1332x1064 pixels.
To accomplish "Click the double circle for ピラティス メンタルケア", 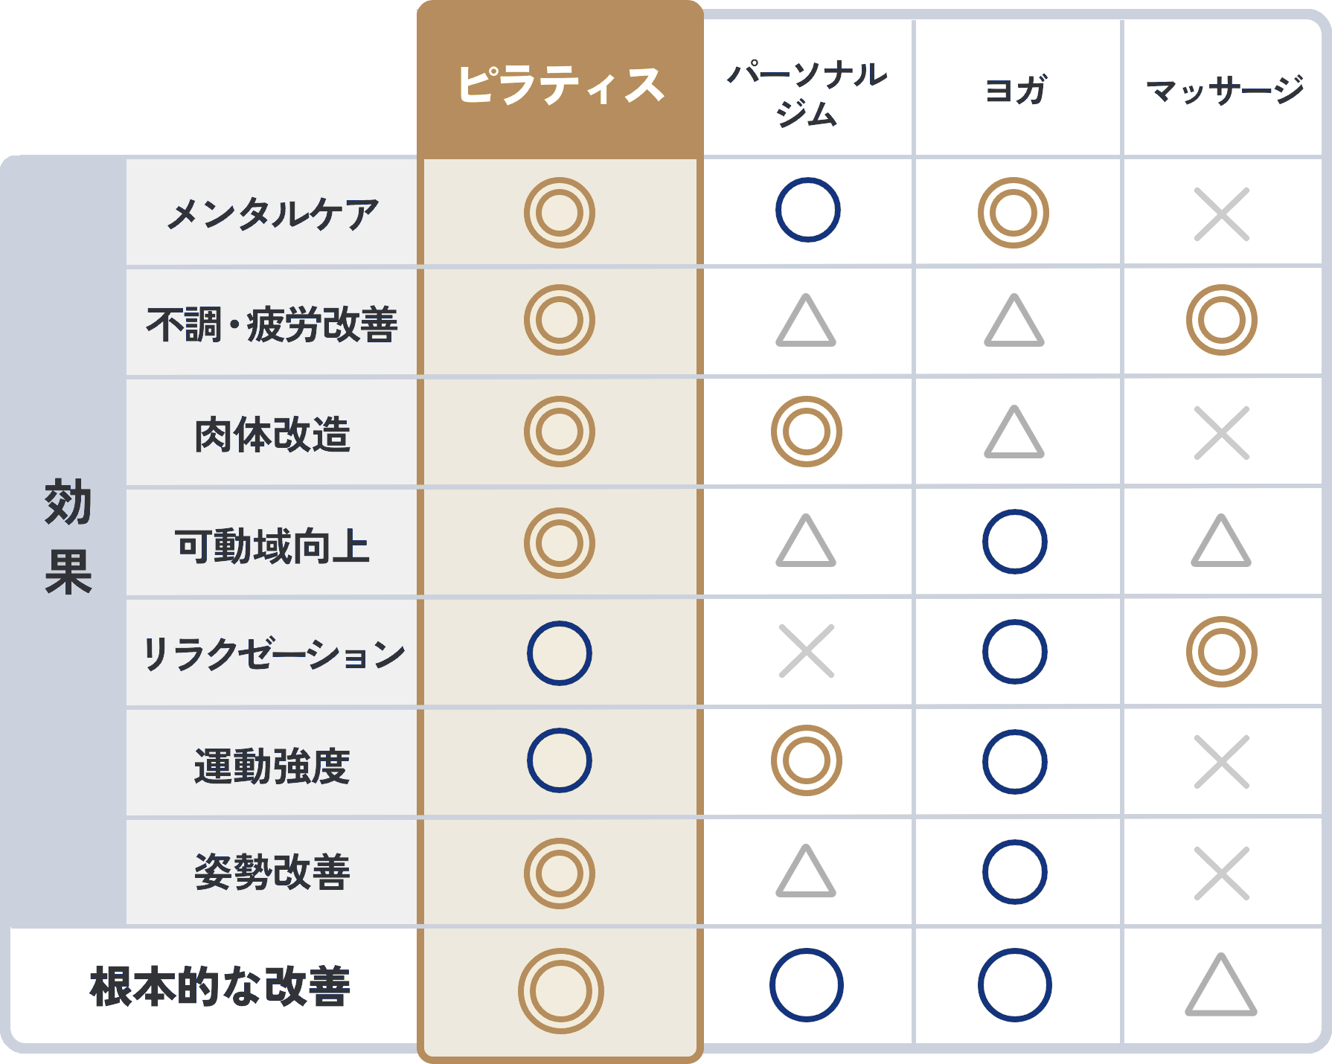I will 560,213.
